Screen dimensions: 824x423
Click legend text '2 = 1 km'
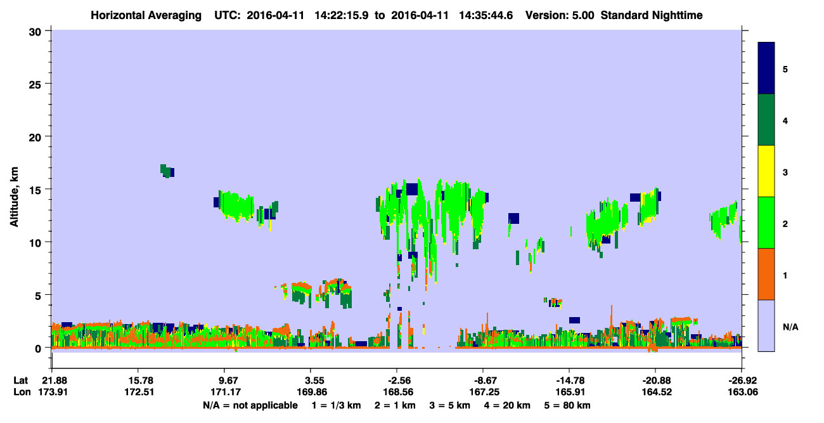[394, 405]
